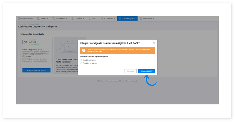Click the Tabelas menu icon
This screenshot has width=235, height=122.
(38, 18)
